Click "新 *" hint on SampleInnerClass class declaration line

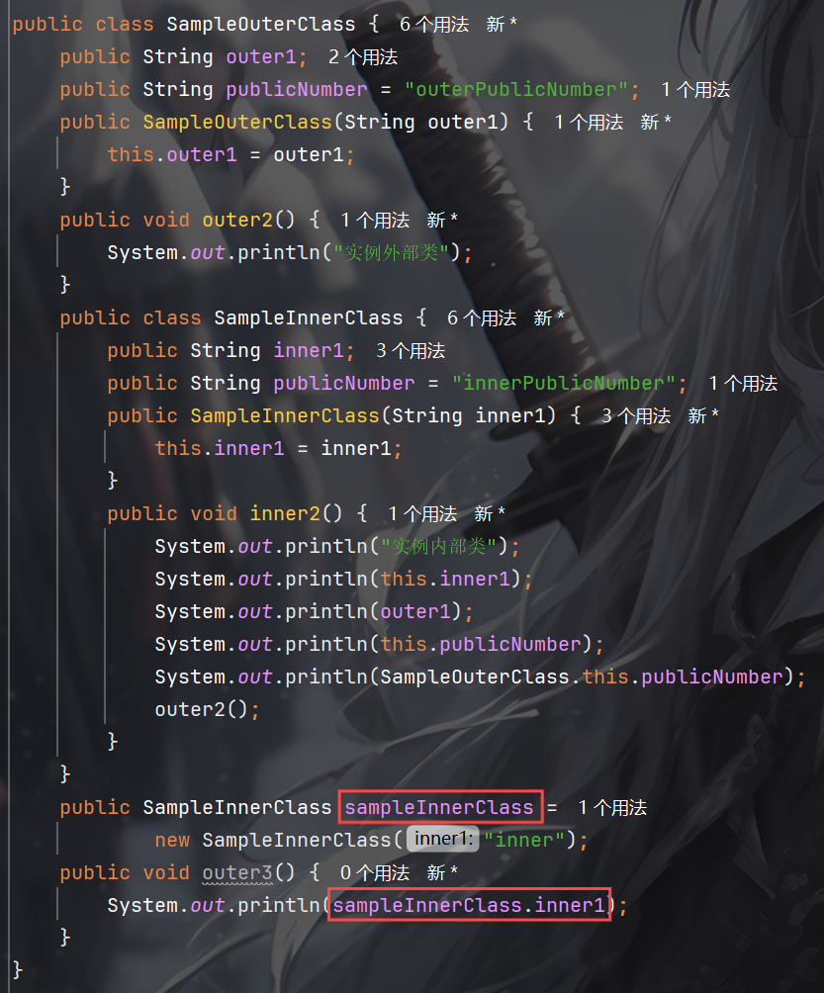[548, 317]
